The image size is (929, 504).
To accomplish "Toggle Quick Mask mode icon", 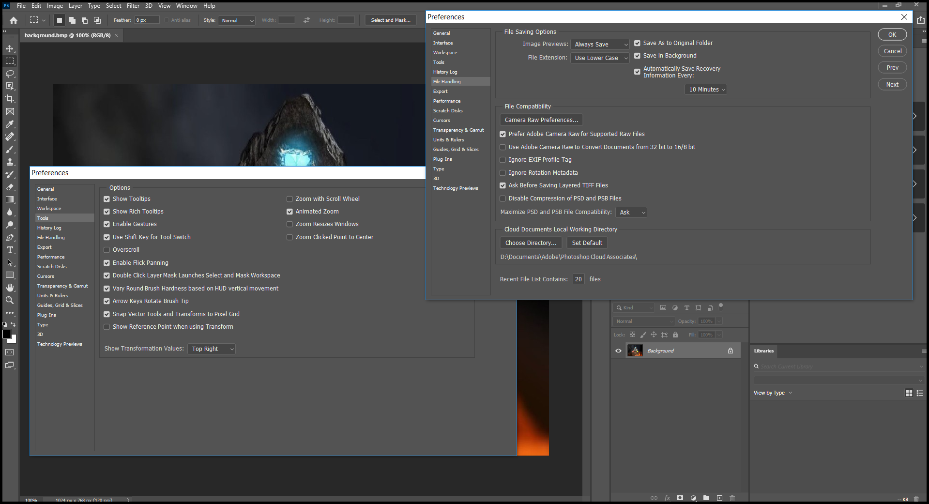I will click(x=10, y=352).
